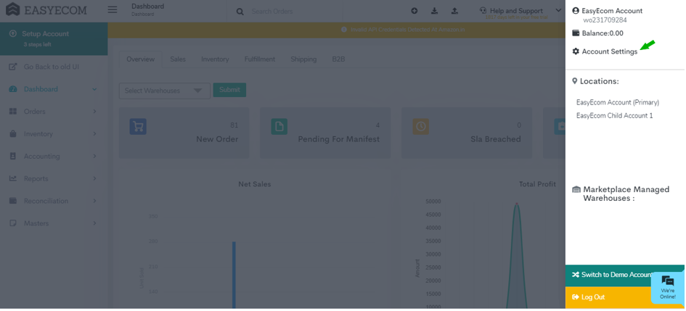Click Go Back to old UI link
This screenshot has width=686, height=311.
(52, 67)
